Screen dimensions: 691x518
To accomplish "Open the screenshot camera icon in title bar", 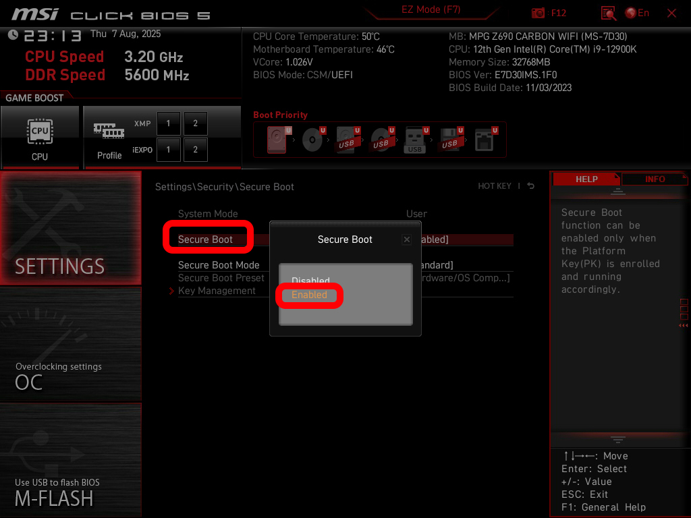I will click(538, 12).
